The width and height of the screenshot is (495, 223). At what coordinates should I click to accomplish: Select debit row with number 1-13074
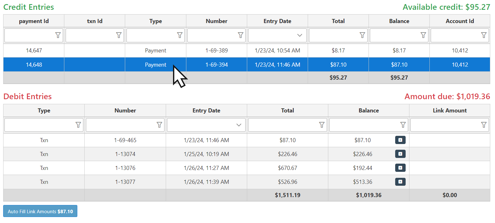click(125, 154)
